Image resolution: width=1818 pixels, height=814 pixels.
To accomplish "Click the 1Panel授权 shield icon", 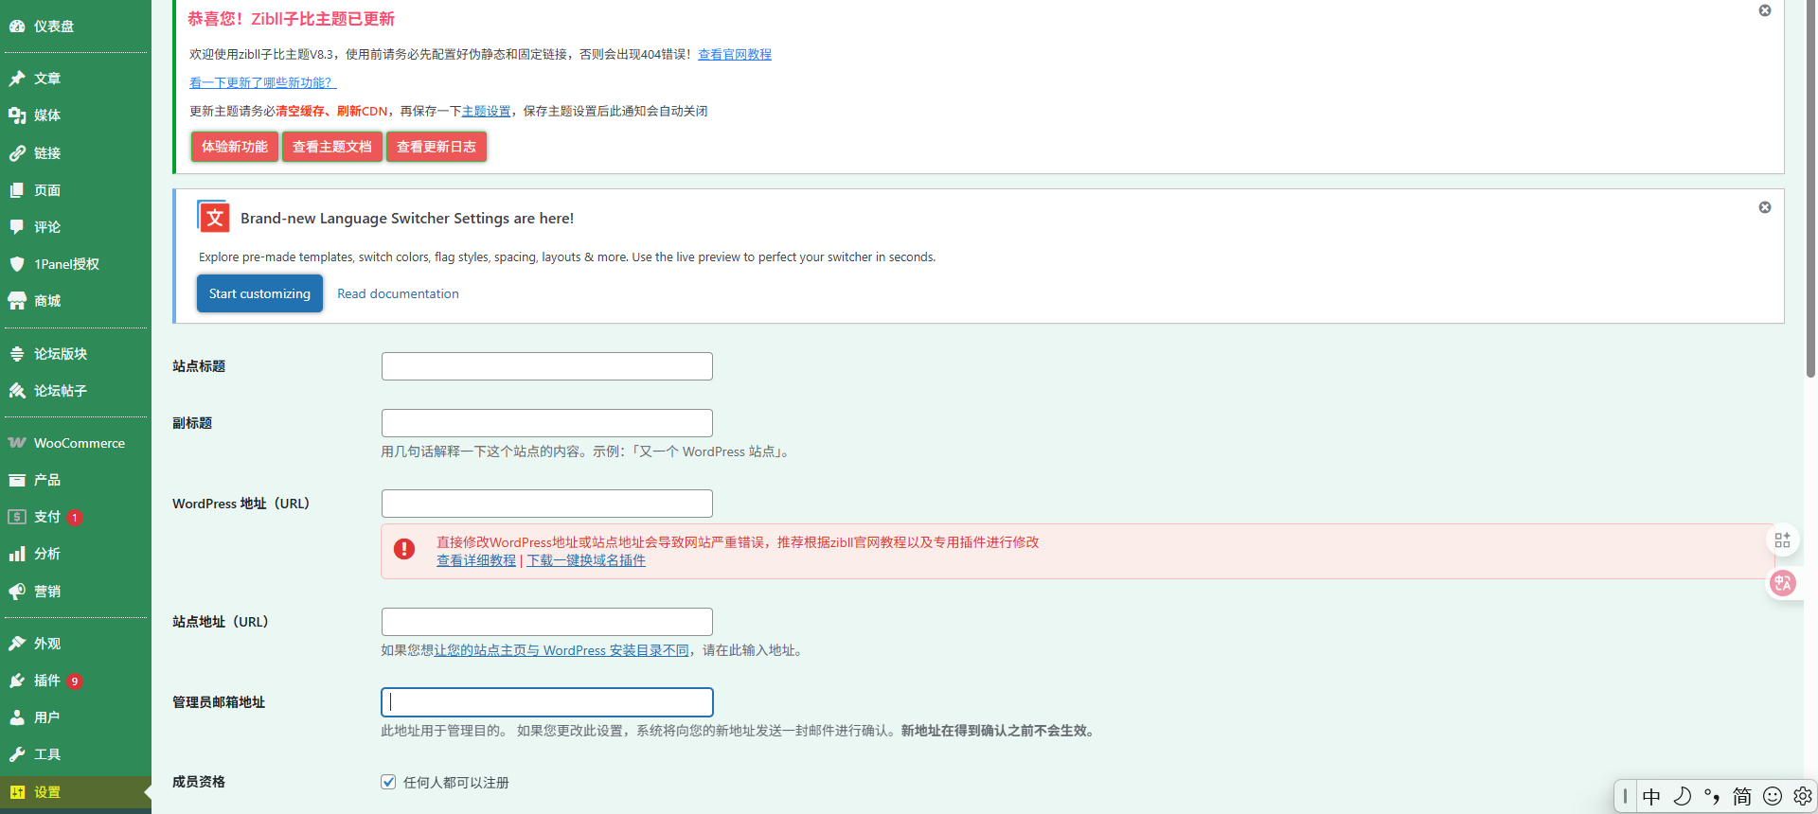I will pos(17,264).
